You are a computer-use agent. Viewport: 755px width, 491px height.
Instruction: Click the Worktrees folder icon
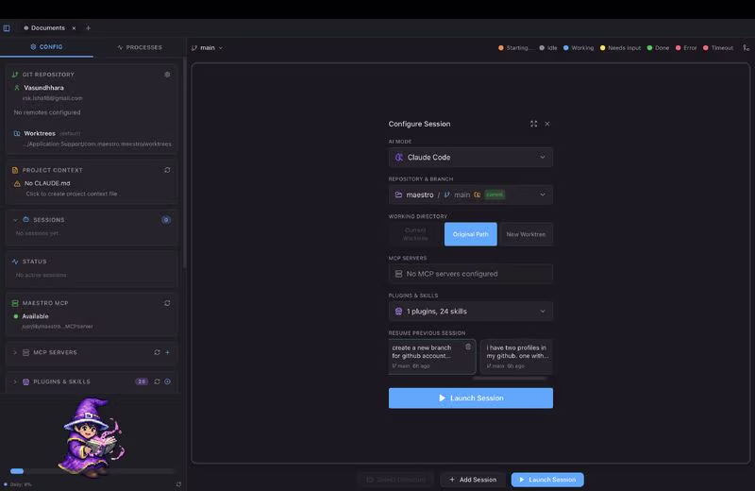pos(17,133)
